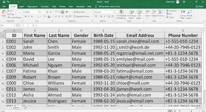Click the fill color bucket button
Viewport: 206px width, 112px height.
44,17
